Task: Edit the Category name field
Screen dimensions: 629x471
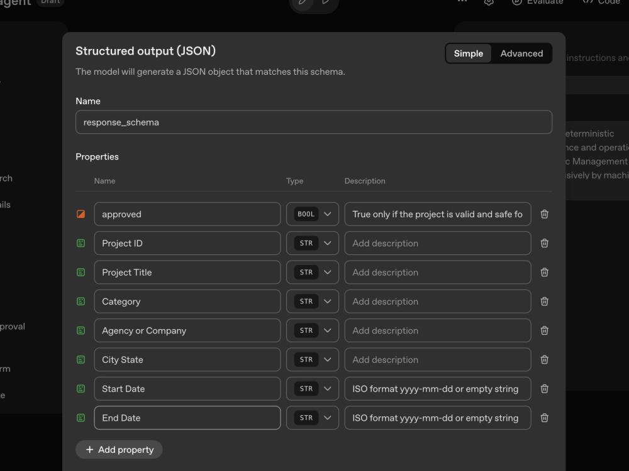Action: pyautogui.click(x=187, y=301)
